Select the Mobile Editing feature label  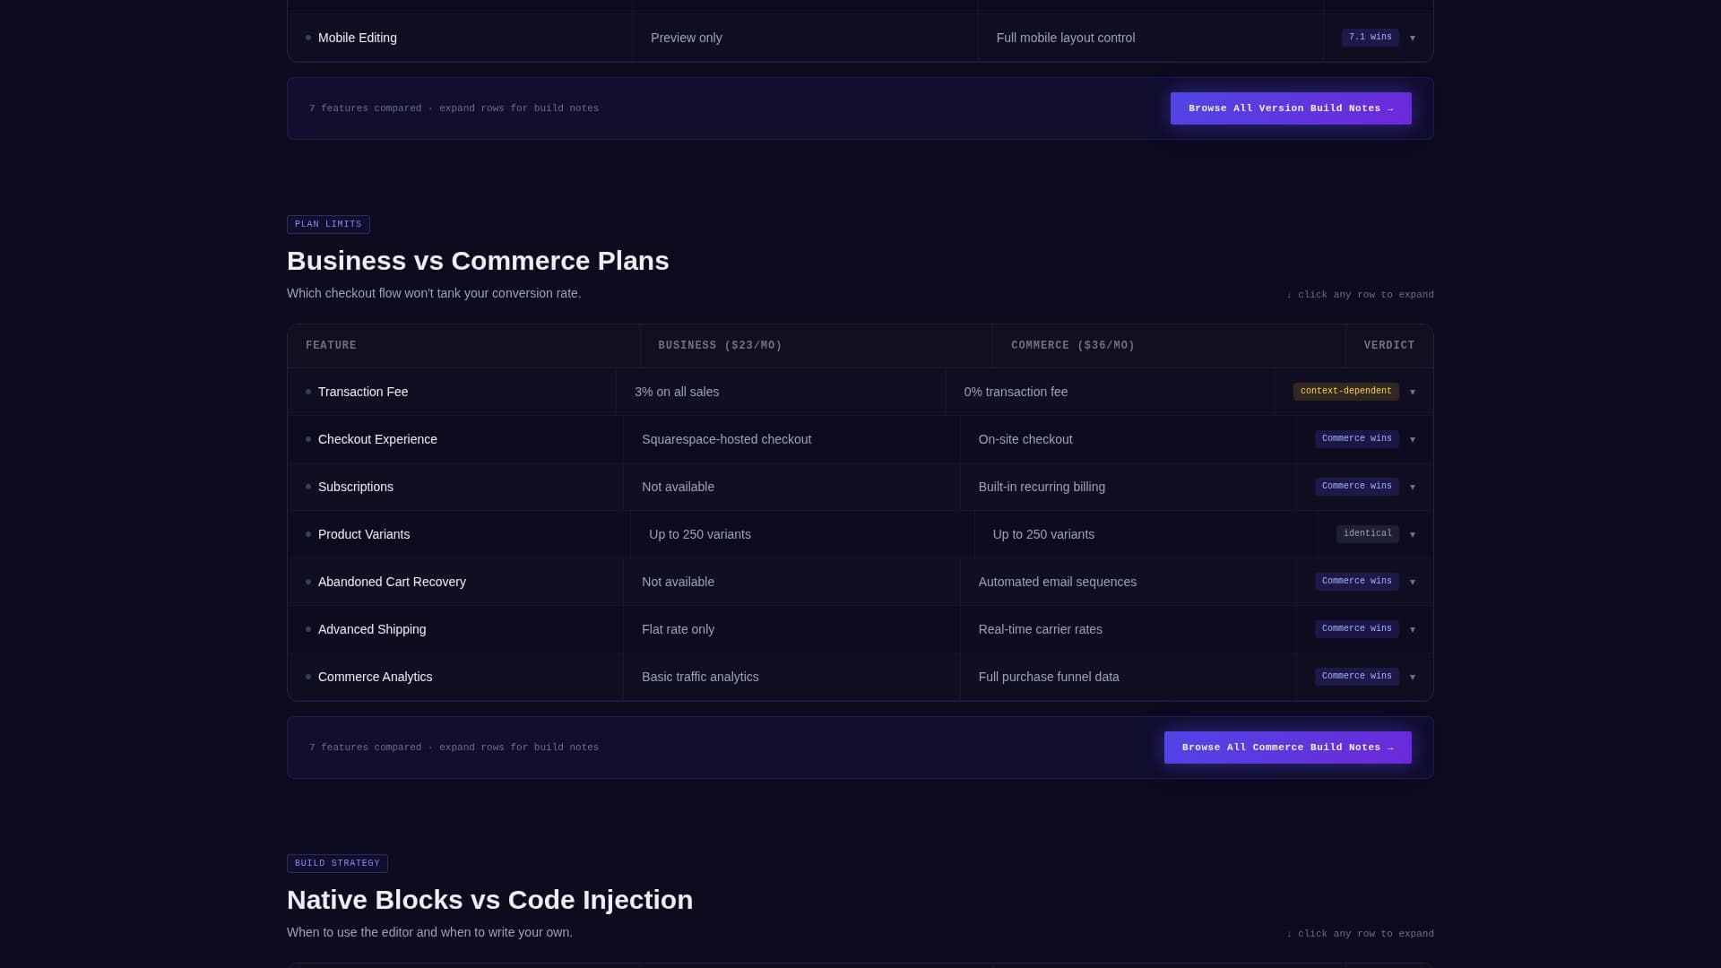[x=358, y=38]
